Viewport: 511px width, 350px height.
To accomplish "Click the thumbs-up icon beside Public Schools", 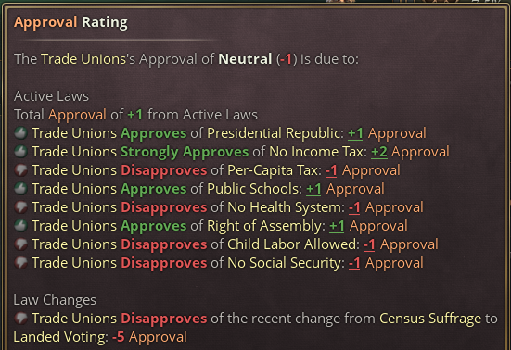I will point(20,189).
